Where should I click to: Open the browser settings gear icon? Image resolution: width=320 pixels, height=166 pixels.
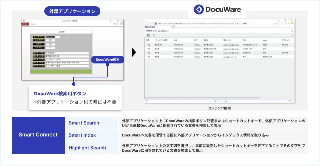coord(289,24)
